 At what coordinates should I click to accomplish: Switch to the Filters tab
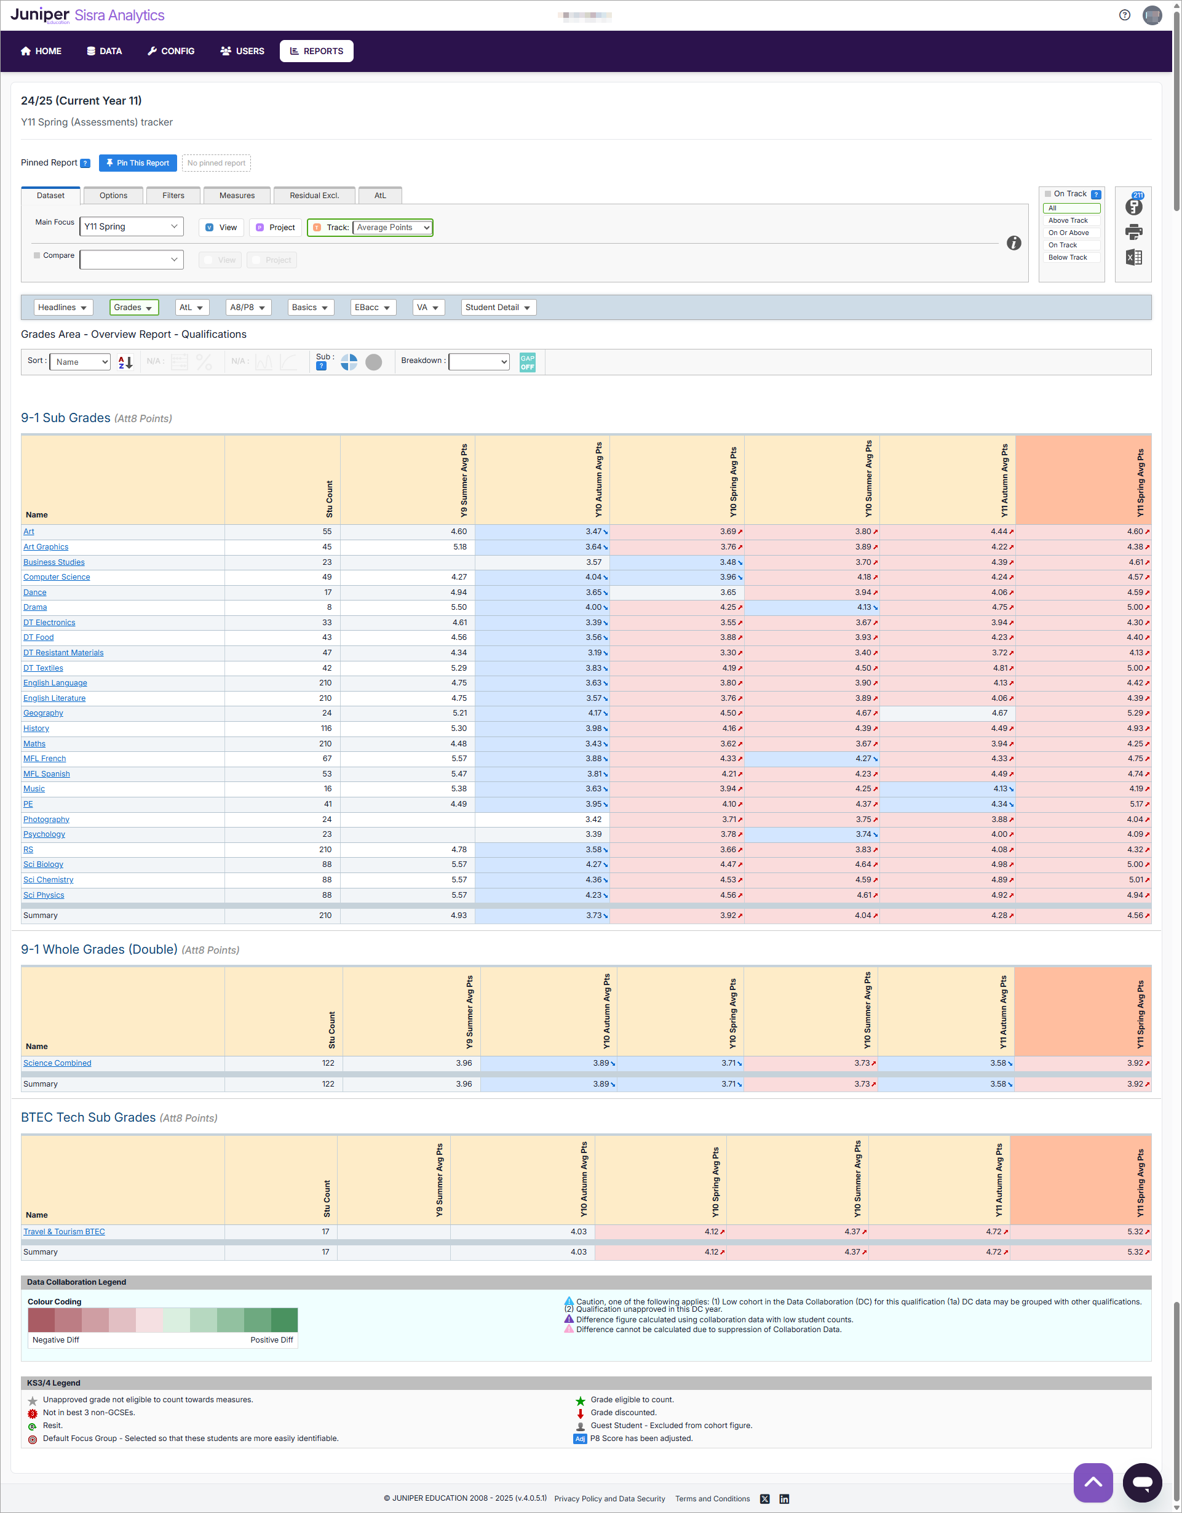coord(173,196)
